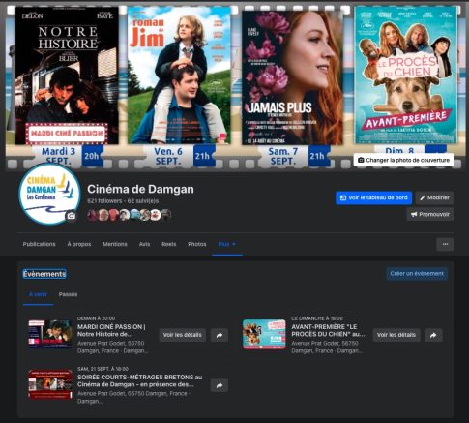Click 'CE DIMANCHE À 18:00' event date text

click(x=317, y=318)
